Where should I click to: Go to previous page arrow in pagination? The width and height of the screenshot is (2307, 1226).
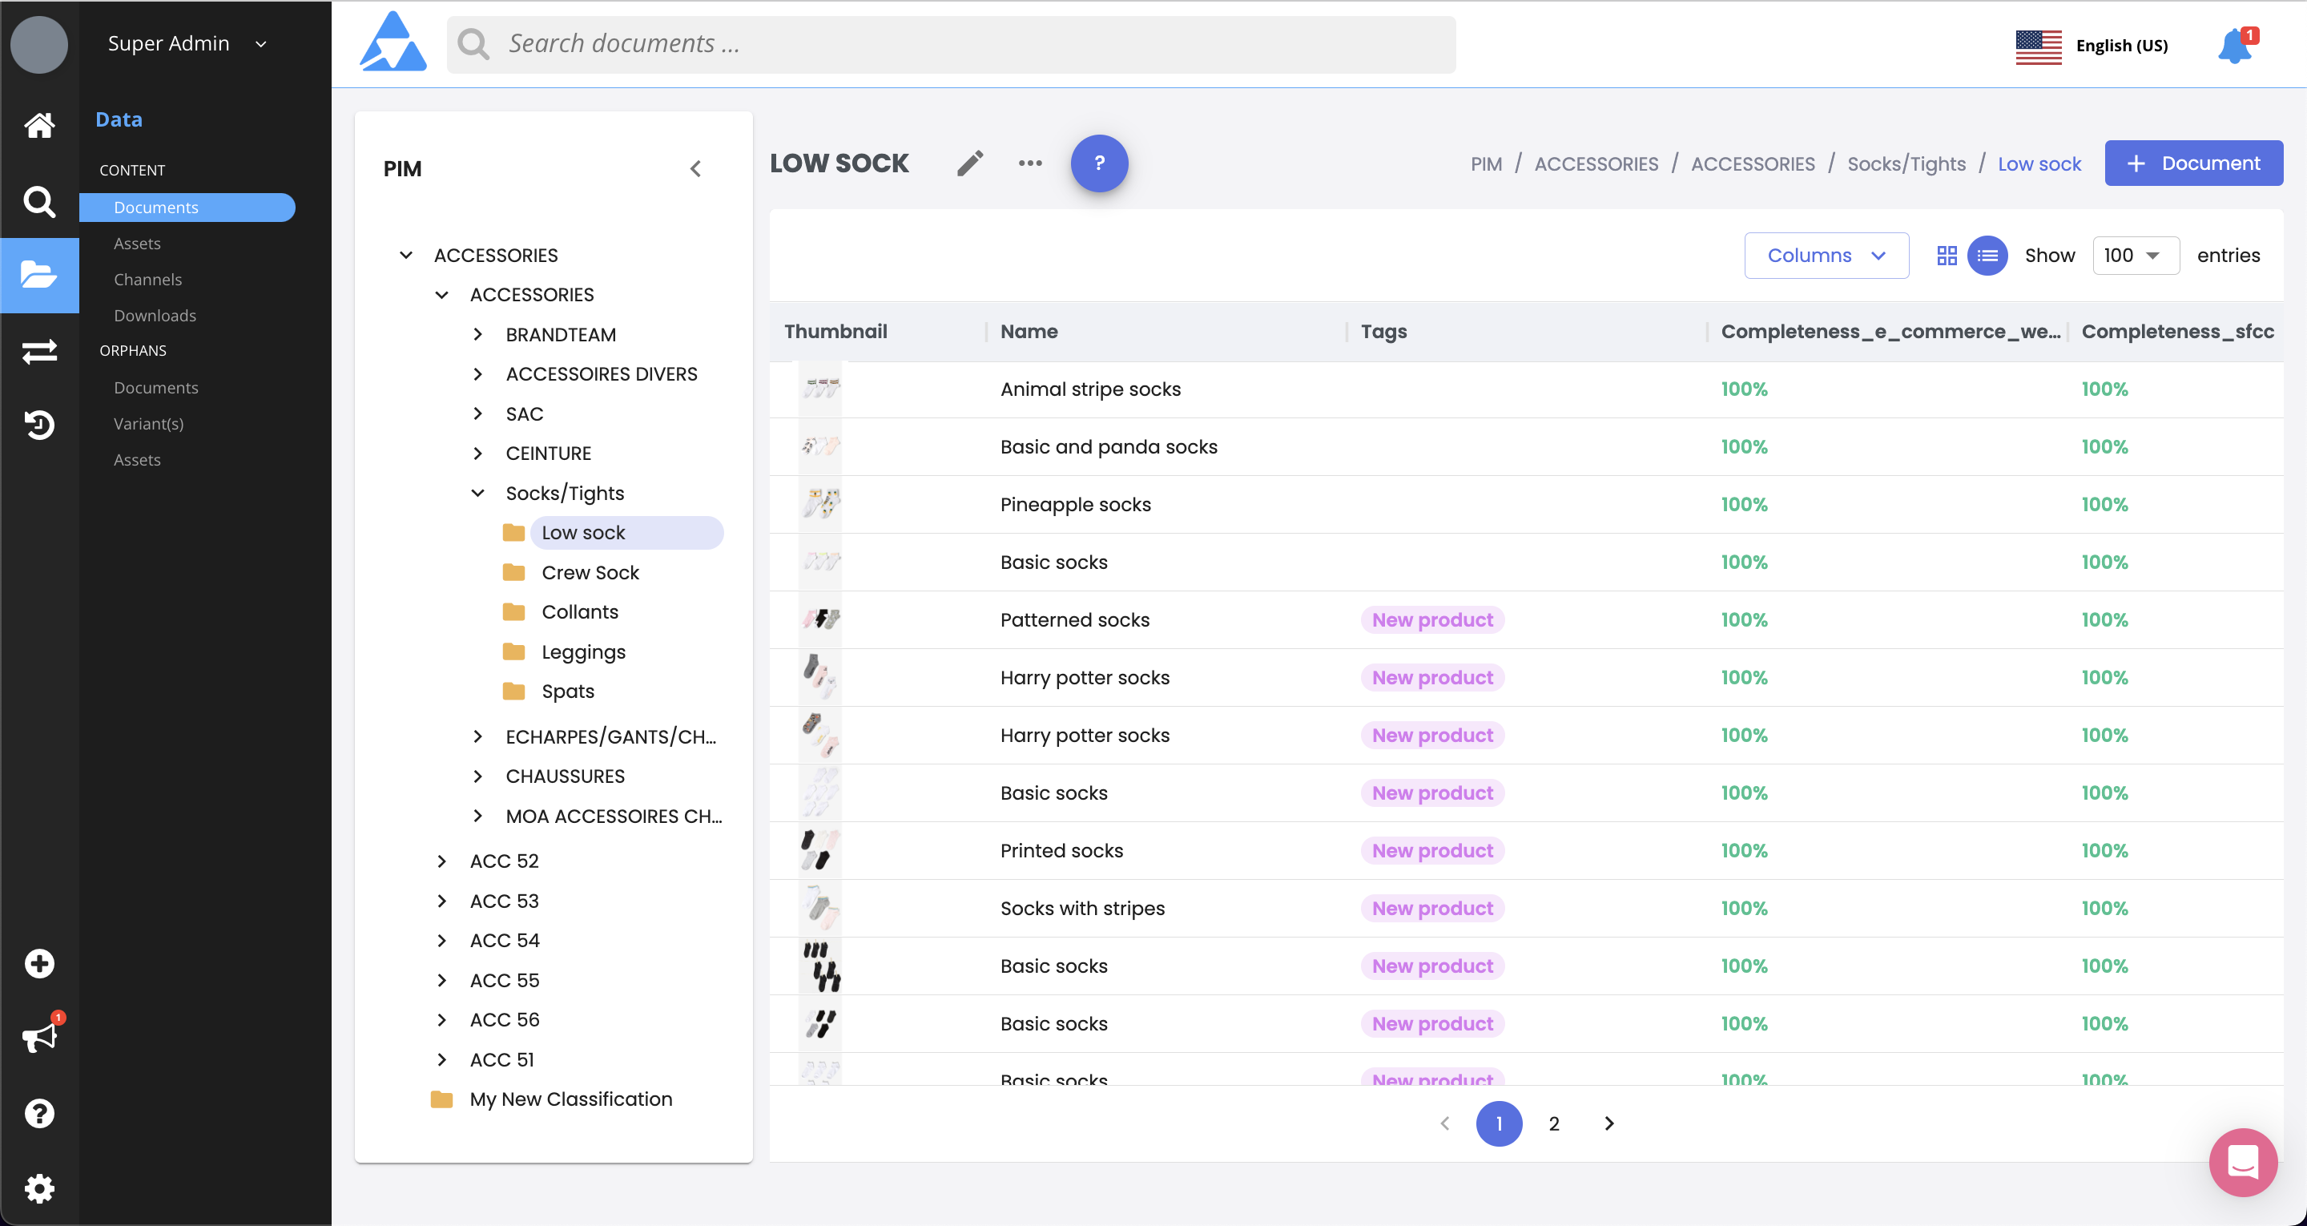click(1444, 1123)
